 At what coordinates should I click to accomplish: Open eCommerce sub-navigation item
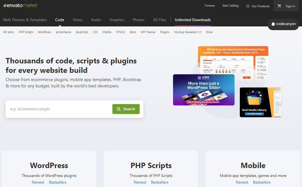(x=63, y=32)
